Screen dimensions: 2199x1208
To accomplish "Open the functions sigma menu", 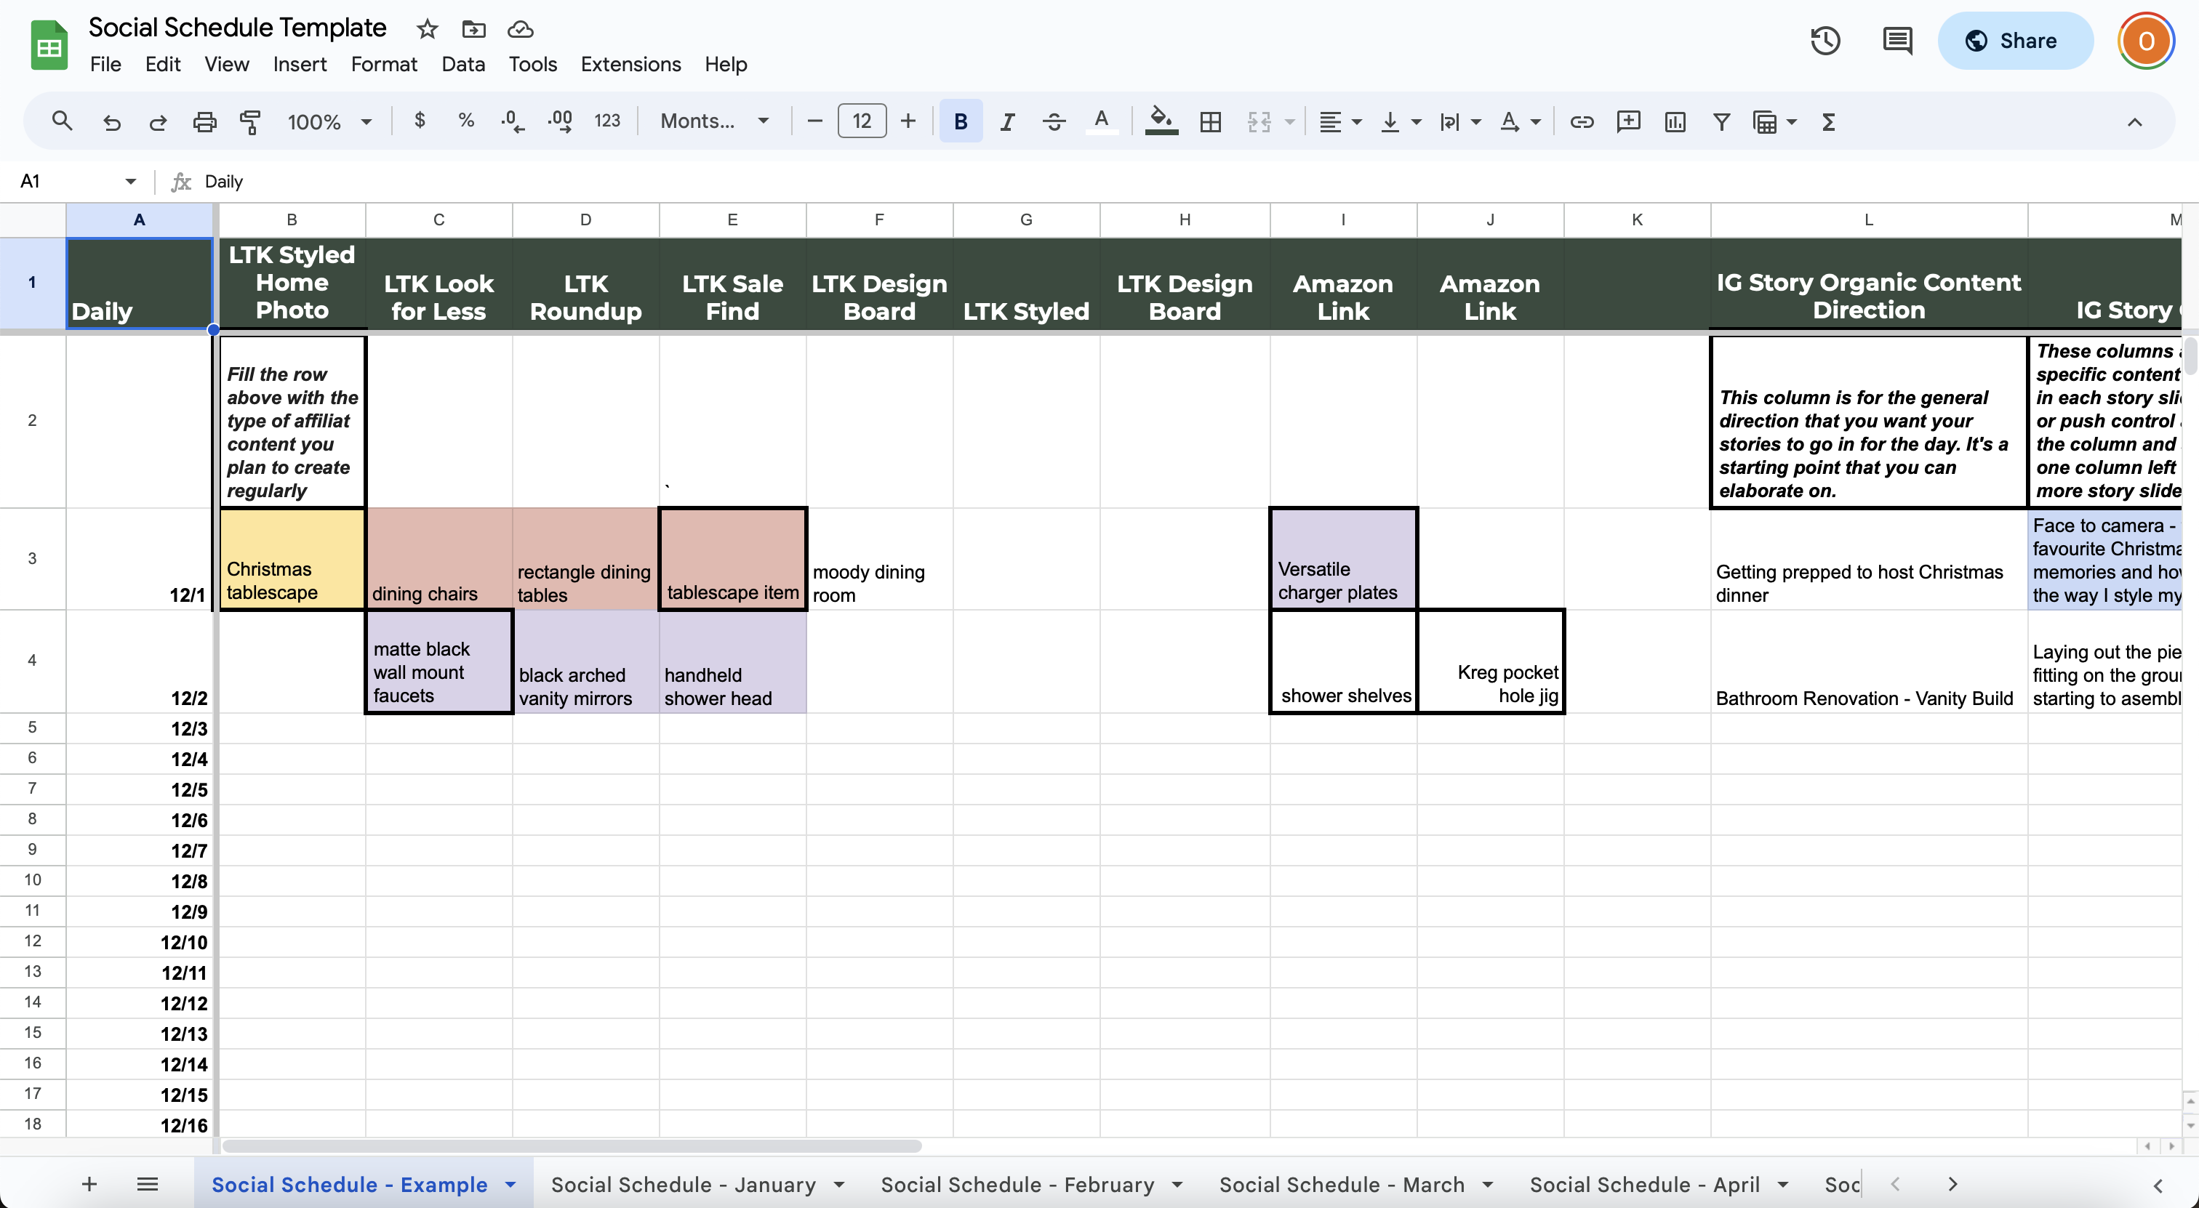I will tap(1829, 121).
